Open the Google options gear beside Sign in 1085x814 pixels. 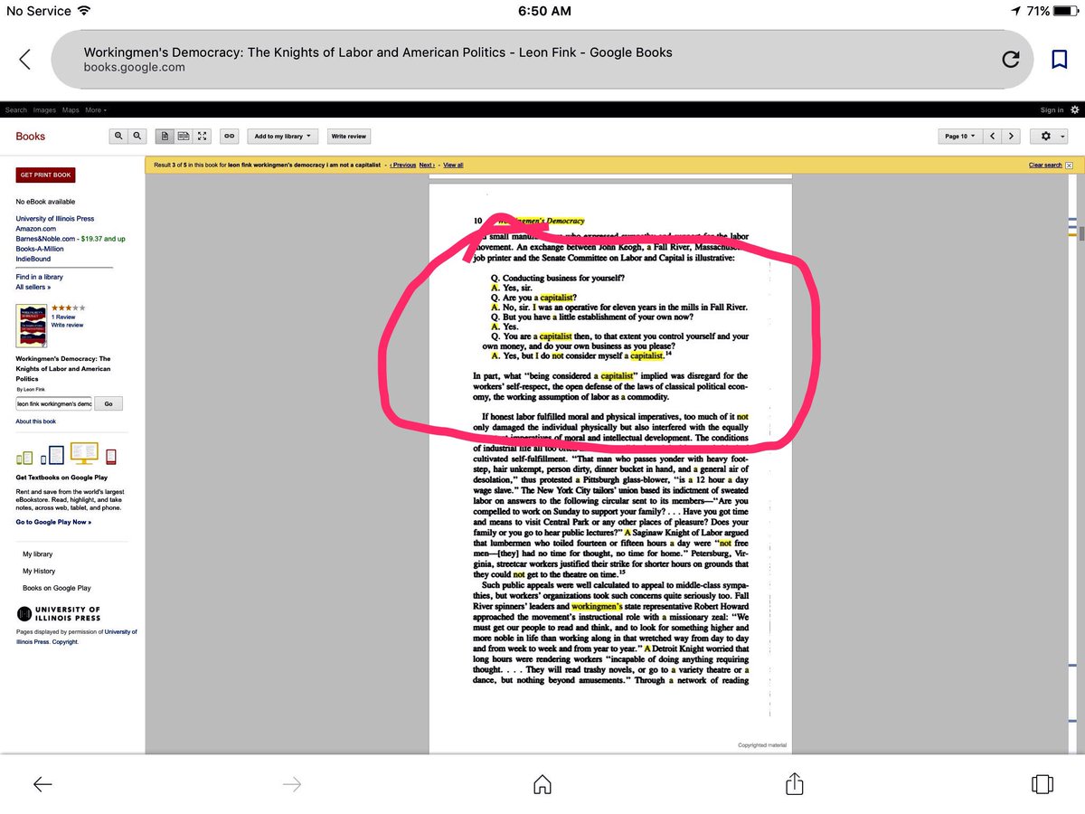coord(1074,109)
